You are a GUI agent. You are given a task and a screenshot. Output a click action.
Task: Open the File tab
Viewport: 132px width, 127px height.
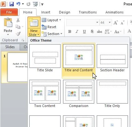[9, 12]
